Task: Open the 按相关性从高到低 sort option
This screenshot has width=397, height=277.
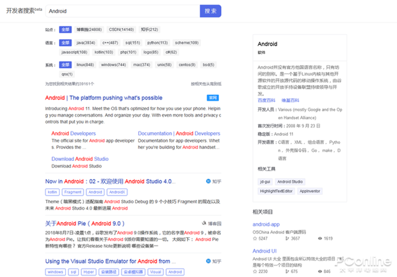Action: (206, 84)
